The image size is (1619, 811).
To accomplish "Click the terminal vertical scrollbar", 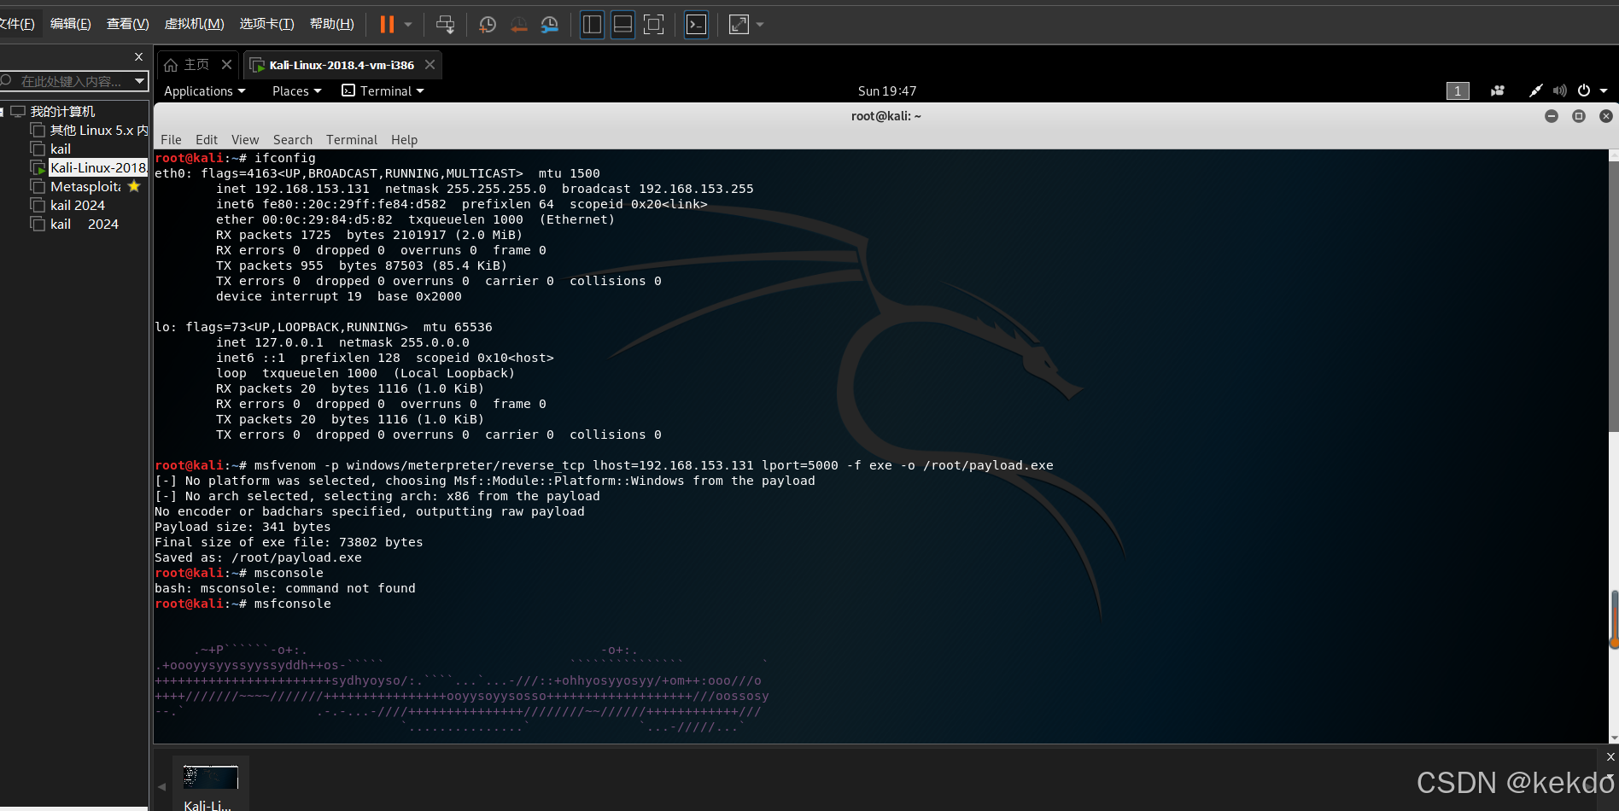I will [x=1613, y=295].
